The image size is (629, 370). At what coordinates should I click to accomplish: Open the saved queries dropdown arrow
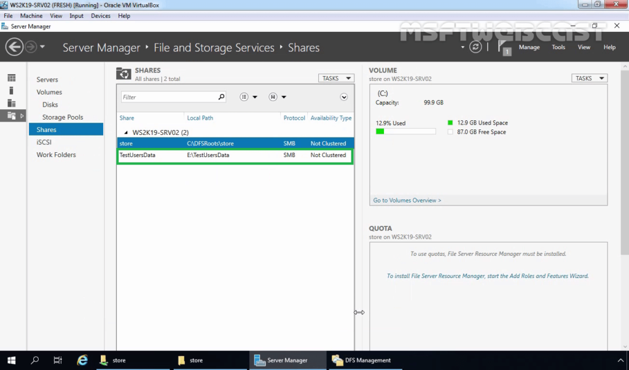click(x=284, y=97)
